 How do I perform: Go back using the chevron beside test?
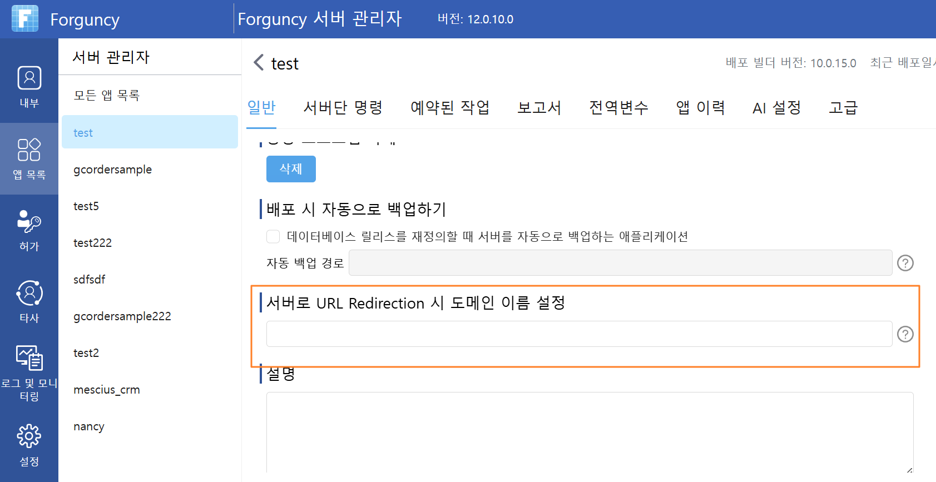tap(259, 62)
